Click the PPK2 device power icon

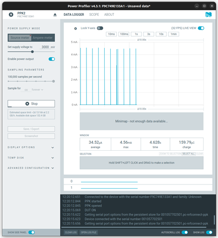(x=11, y=14)
